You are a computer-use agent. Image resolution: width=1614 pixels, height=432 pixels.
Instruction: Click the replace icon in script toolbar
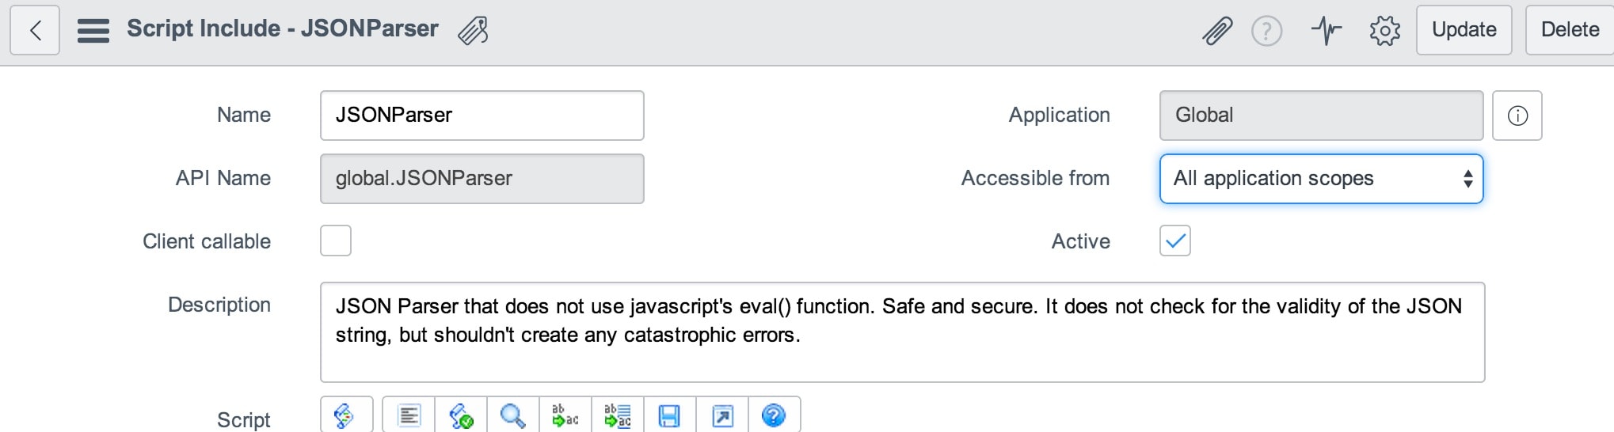565,415
